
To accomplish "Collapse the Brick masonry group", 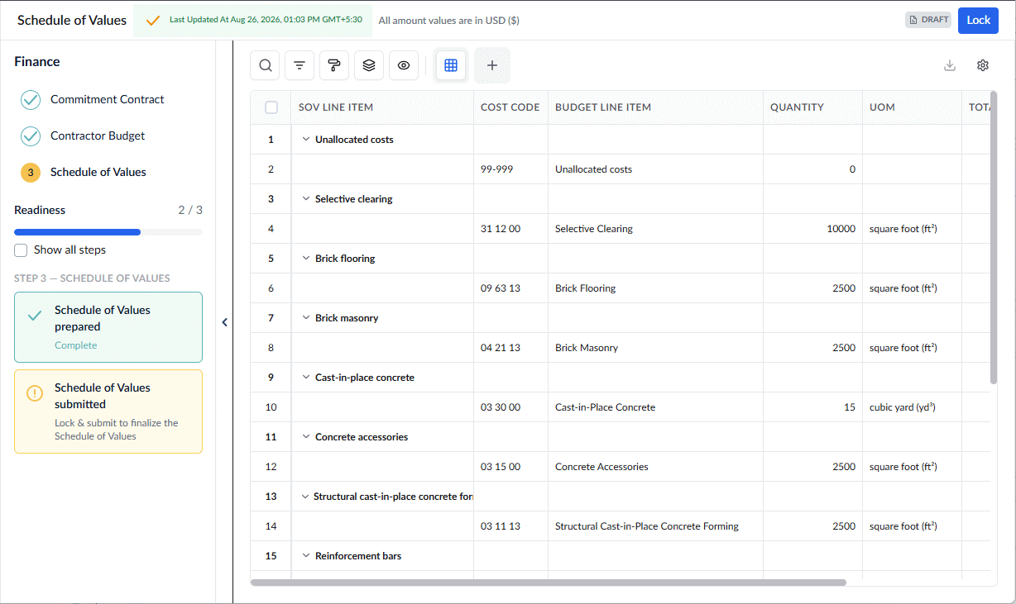I will click(305, 318).
